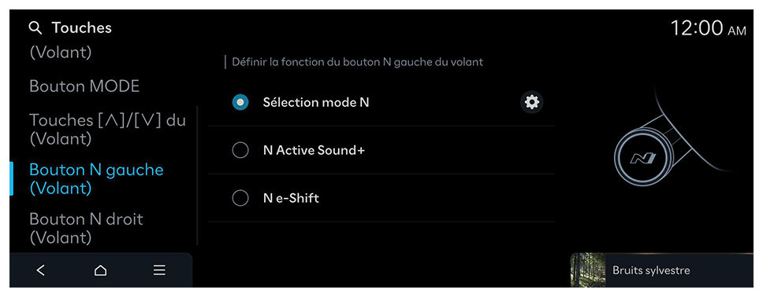
Task: Select the N Active Sound+ radio button
Action: pyautogui.click(x=240, y=150)
